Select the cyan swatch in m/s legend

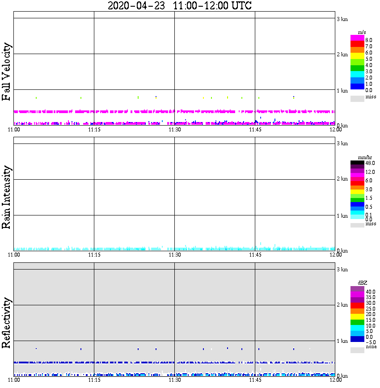tap(357, 74)
